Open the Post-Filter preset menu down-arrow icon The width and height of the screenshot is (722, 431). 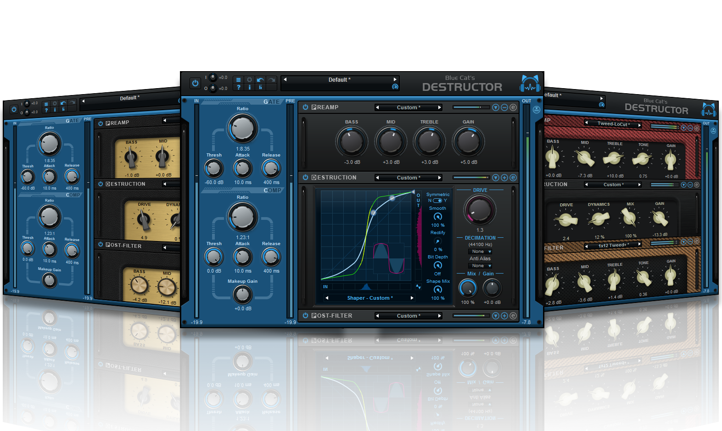click(x=496, y=316)
